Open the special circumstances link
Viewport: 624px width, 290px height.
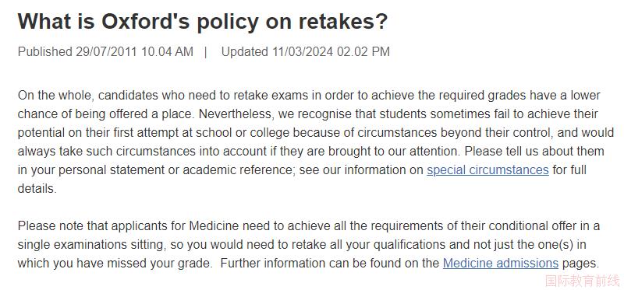[x=487, y=170]
